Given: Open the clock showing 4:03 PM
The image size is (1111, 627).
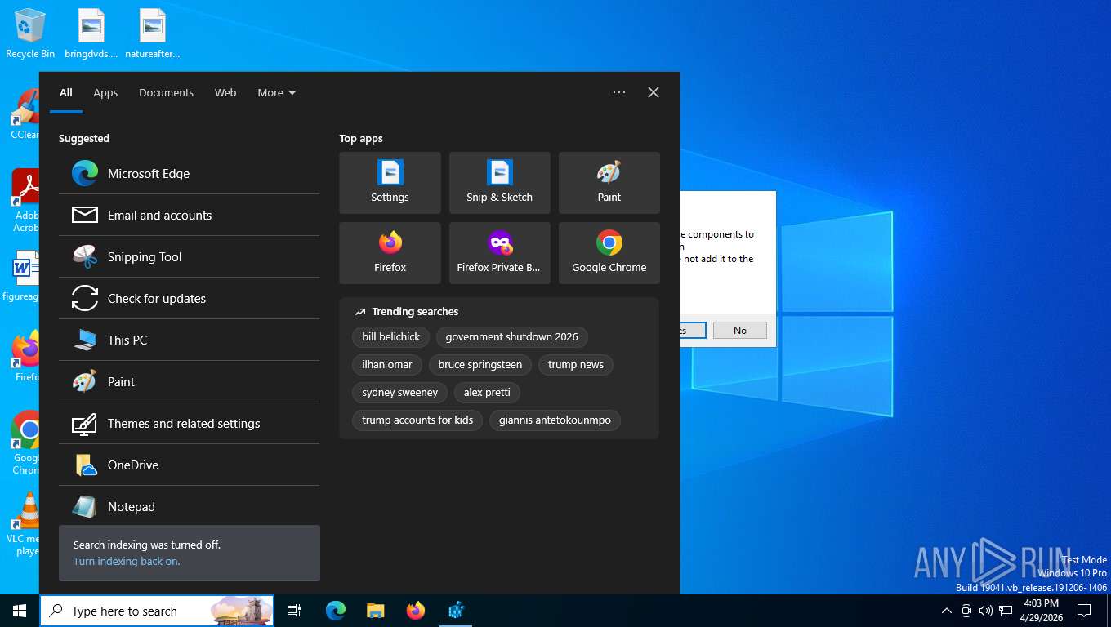Looking at the screenshot, I should coord(1041,611).
